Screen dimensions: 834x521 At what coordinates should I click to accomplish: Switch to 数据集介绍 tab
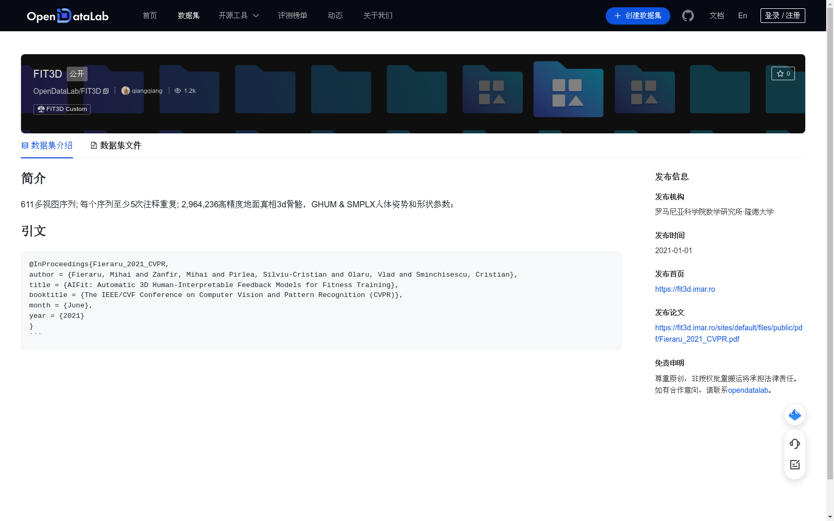pyautogui.click(x=47, y=145)
